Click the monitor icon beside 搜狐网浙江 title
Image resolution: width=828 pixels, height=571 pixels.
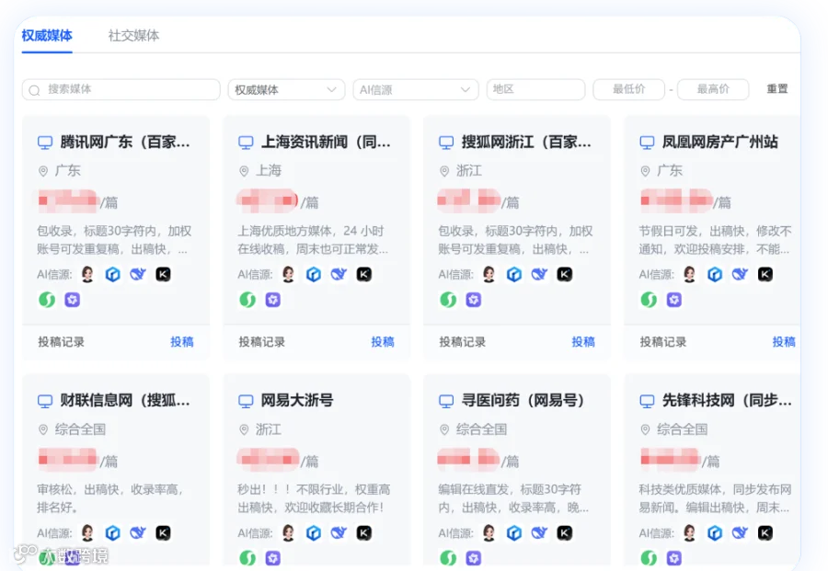click(446, 143)
